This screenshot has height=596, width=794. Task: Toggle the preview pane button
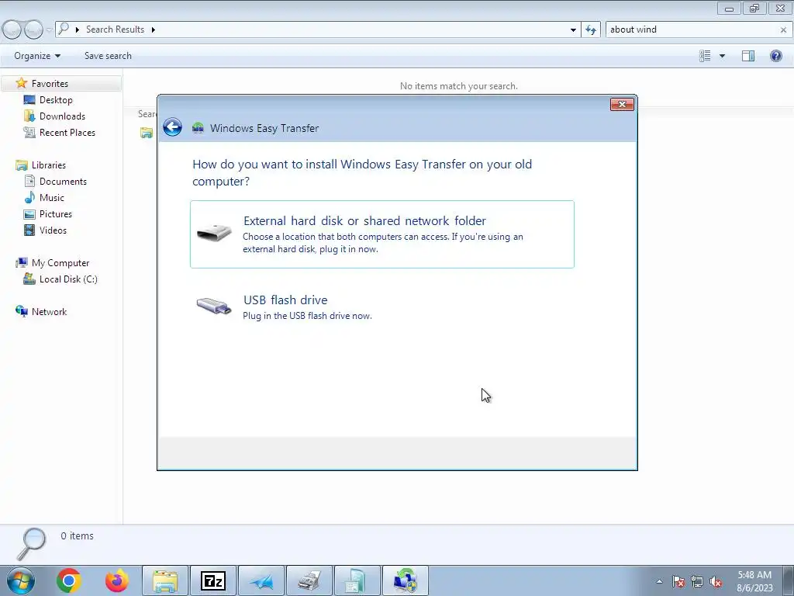coord(748,56)
